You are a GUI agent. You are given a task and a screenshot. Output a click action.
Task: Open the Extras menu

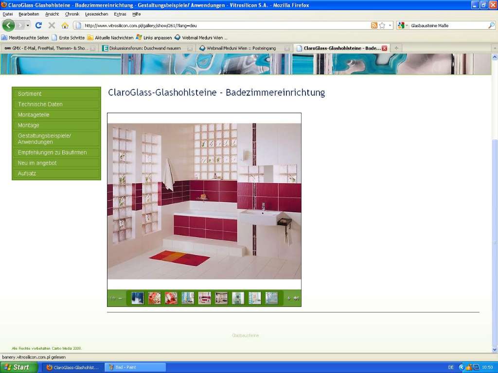pos(120,14)
